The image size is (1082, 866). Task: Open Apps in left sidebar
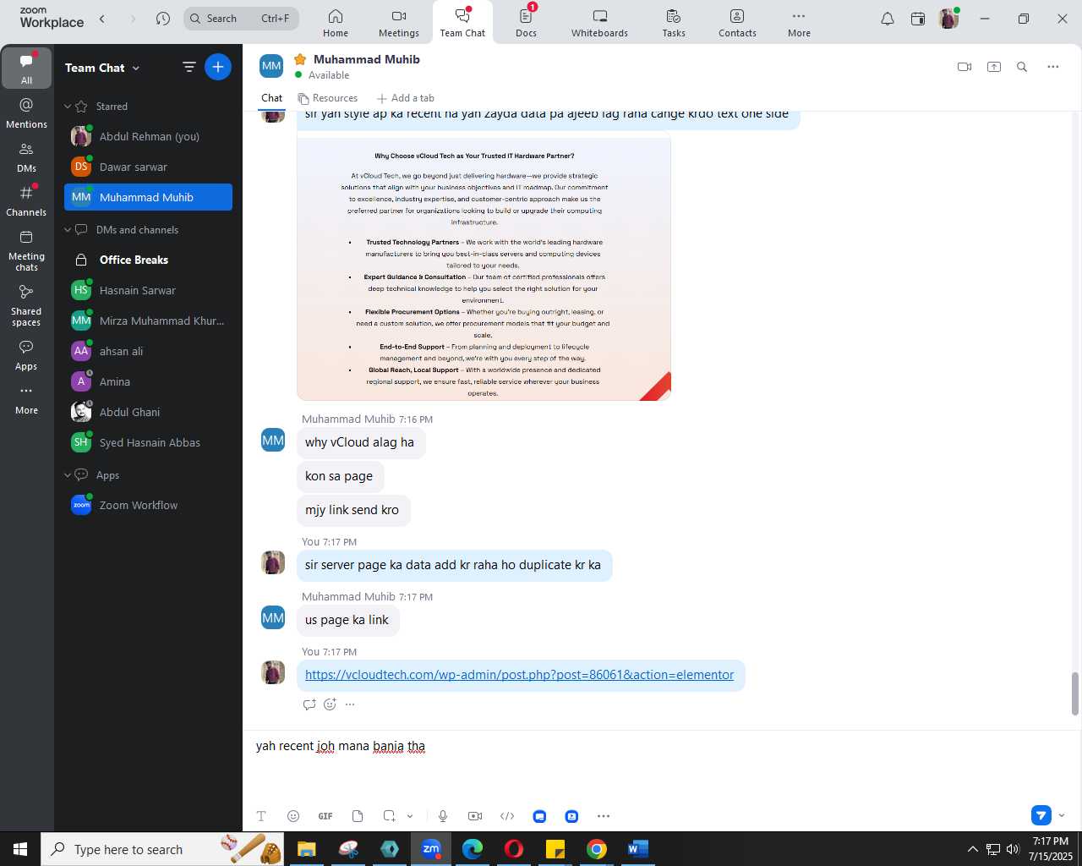(26, 355)
